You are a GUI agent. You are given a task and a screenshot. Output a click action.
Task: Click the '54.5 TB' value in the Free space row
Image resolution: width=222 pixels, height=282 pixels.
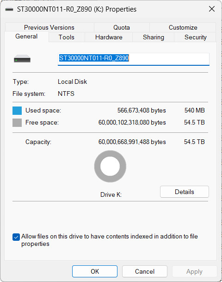tap(194, 122)
